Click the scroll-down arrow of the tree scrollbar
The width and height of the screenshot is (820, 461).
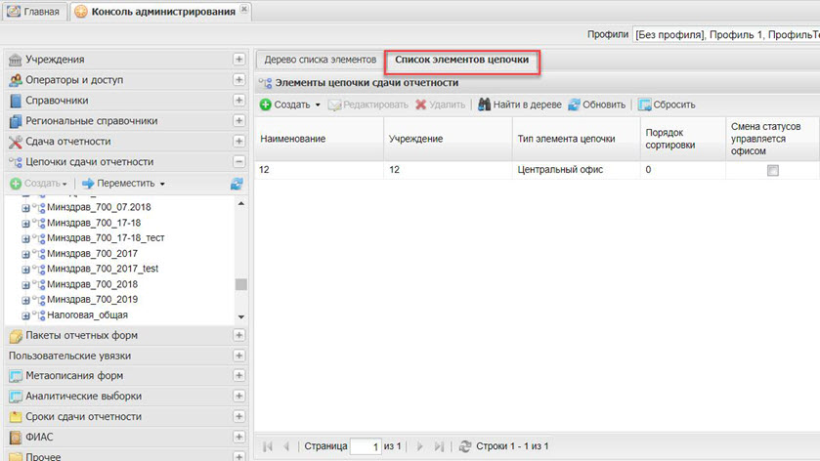240,317
